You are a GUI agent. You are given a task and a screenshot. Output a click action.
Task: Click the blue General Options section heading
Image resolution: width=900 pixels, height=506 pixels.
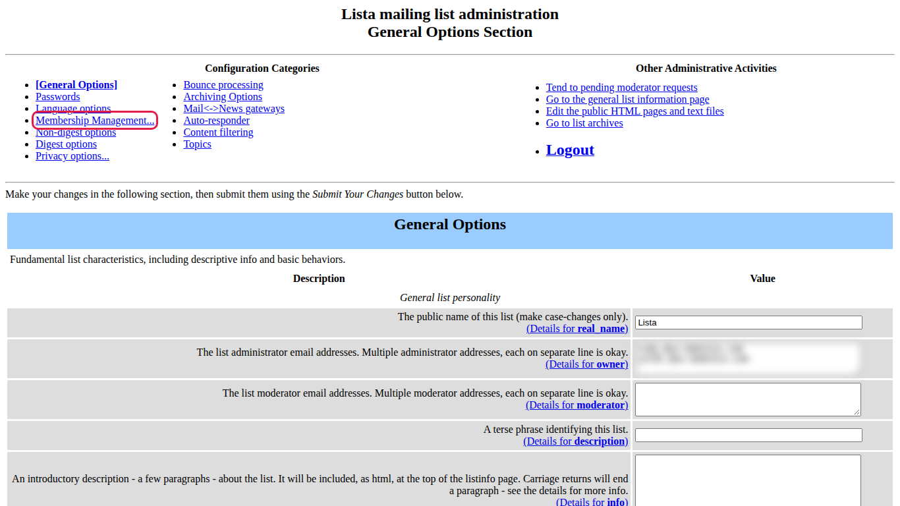pos(450,225)
